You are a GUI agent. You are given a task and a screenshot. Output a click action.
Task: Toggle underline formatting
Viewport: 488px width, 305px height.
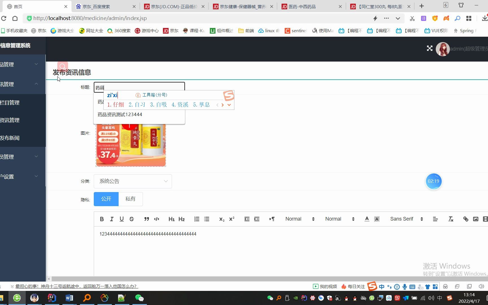[121, 219]
